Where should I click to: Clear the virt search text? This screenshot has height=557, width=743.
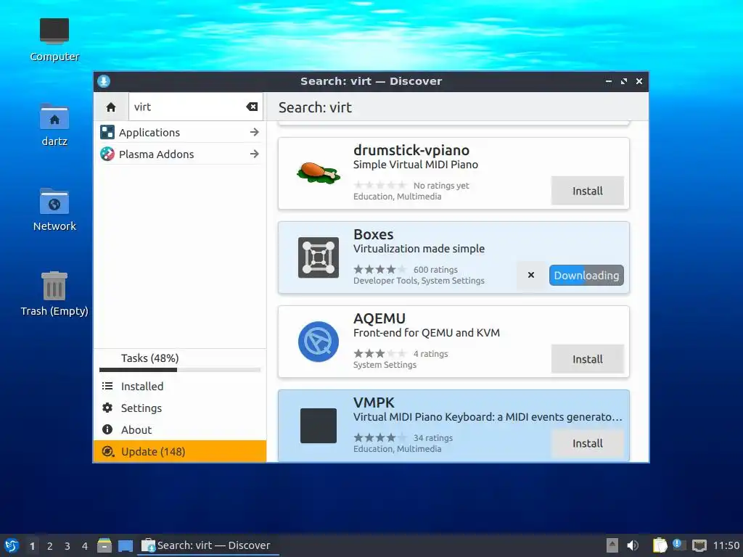point(252,107)
